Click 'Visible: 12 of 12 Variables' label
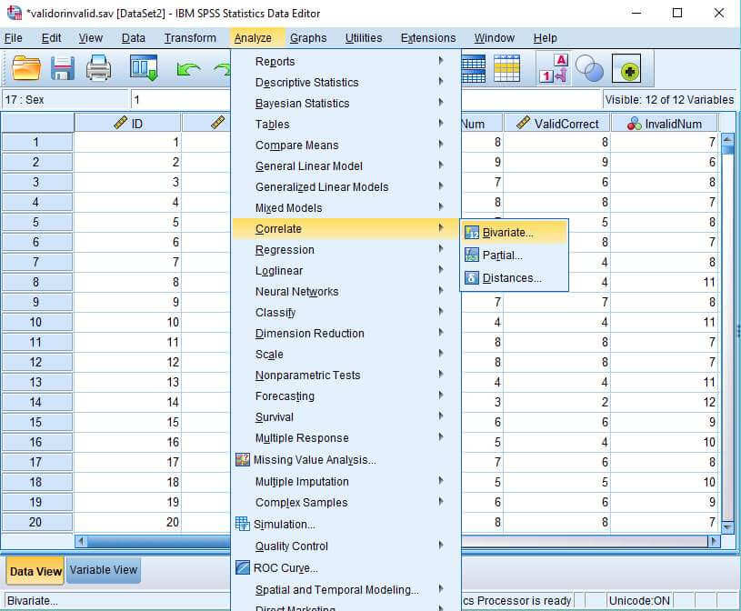Image resolution: width=741 pixels, height=611 pixels. (669, 100)
